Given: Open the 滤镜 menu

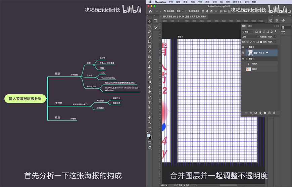Looking at the screenshot, I should coord(214,2).
